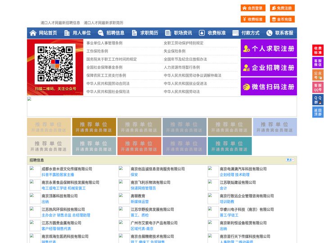Open 区域代表-南京 job link
324x243 pixels.
tap(142, 229)
